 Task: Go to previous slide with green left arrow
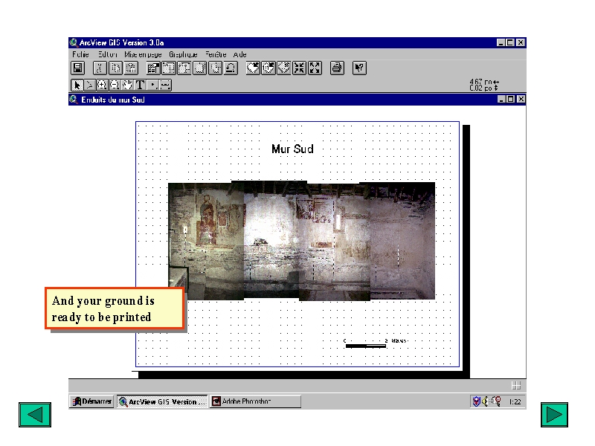point(35,415)
